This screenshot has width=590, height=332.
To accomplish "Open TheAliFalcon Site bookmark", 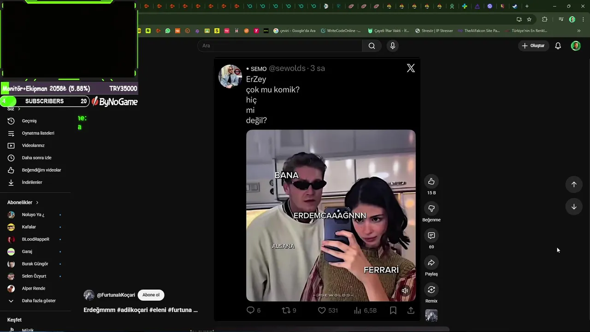I will tap(478, 31).
